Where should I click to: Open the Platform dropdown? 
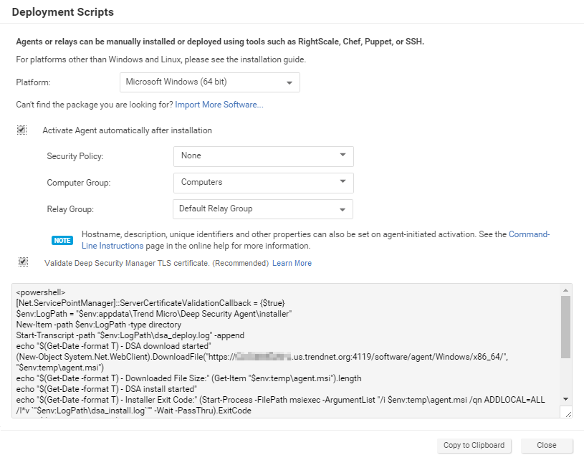pos(209,82)
